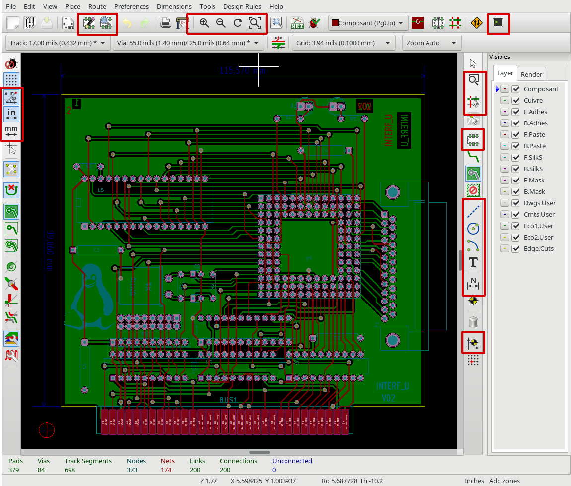The width and height of the screenshot is (571, 486).
Task: Click the zoom in magnifier icon
Action: [x=204, y=23]
